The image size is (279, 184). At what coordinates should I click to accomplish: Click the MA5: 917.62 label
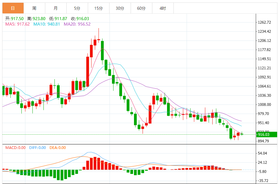click(x=17, y=24)
